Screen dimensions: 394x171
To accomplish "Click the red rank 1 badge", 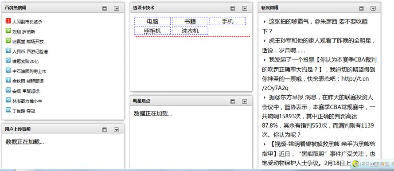I will (8, 21).
